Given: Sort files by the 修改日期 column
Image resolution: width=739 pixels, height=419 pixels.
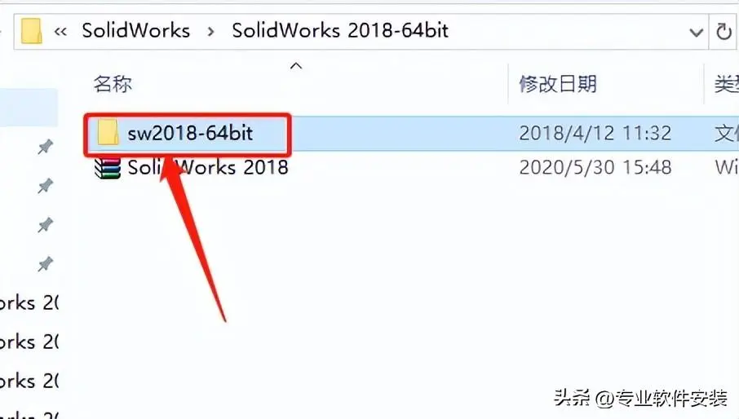Looking at the screenshot, I should (558, 84).
